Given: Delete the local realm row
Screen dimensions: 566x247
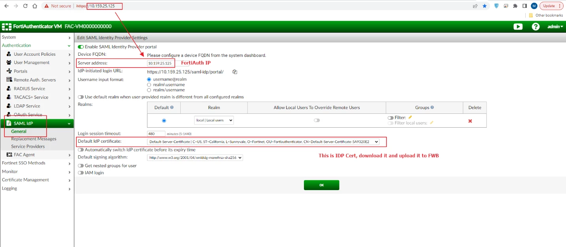Looking at the screenshot, I should click(x=470, y=121).
